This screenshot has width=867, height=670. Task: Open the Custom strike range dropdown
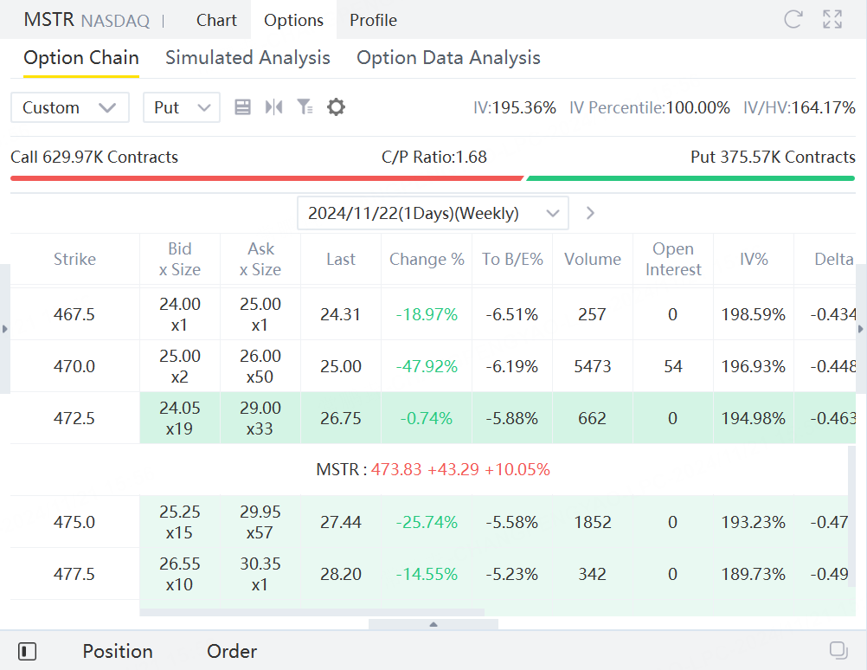point(69,107)
